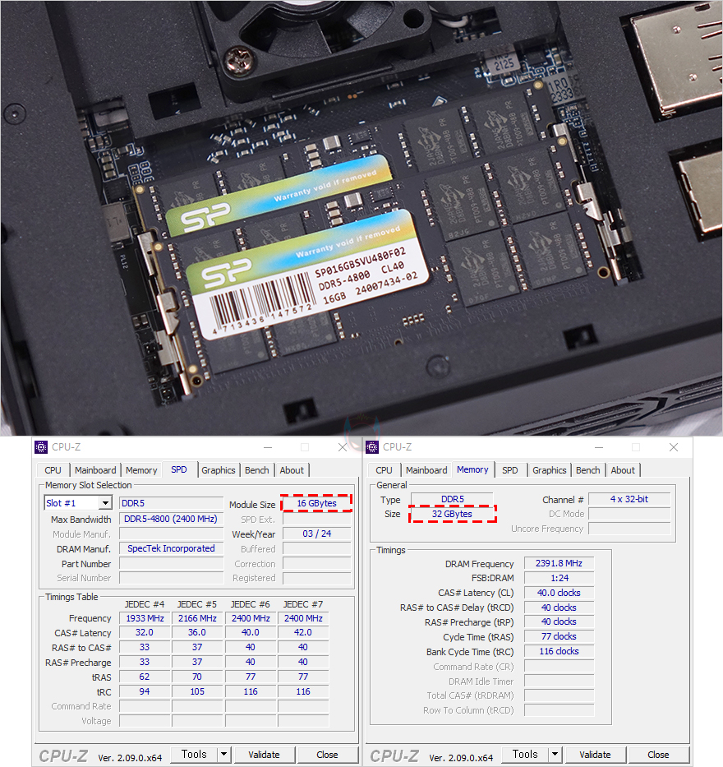
Task: Click the CPU-Z app icon in left window title bar
Action: 42,447
